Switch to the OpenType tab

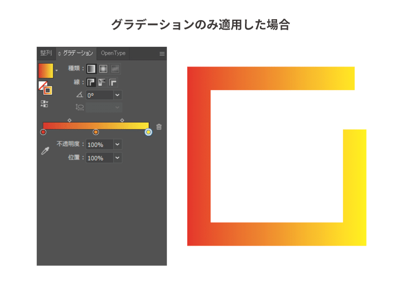click(x=113, y=53)
